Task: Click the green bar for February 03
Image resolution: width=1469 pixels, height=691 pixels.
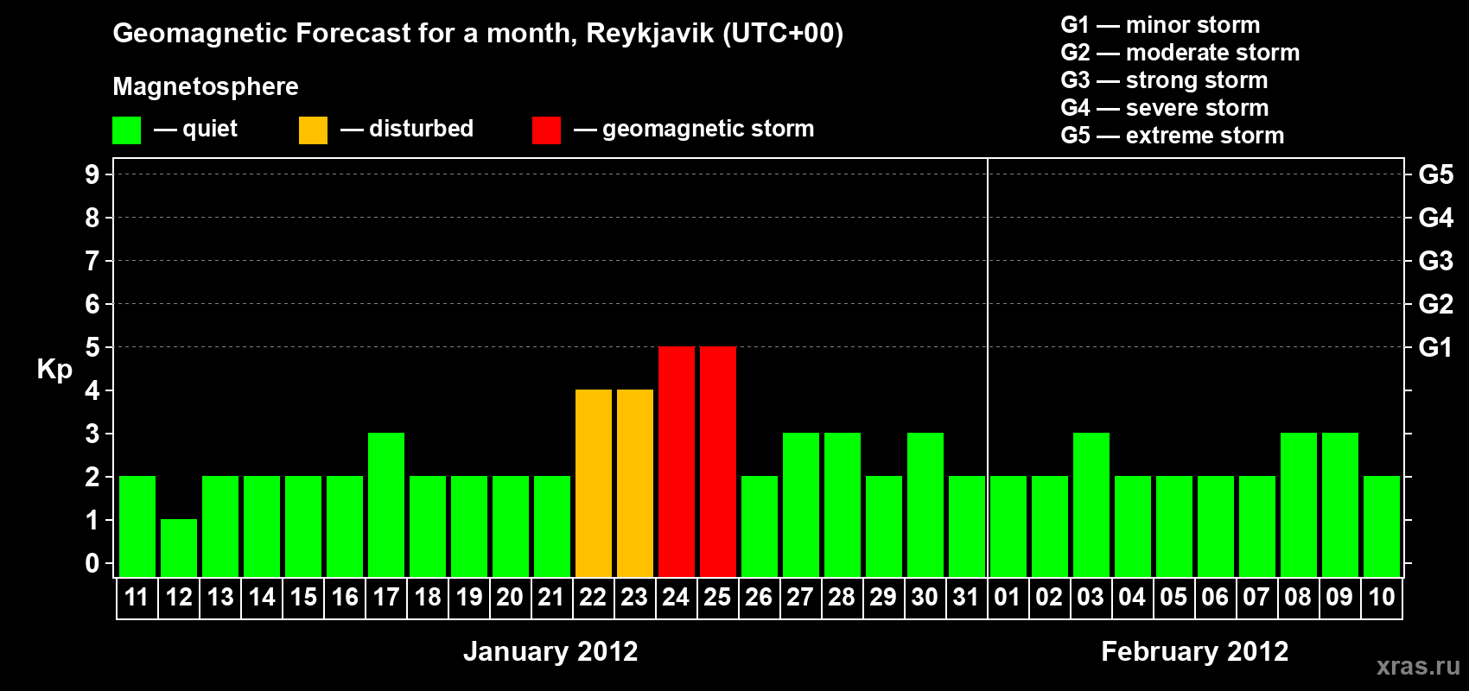Action: 1091,504
